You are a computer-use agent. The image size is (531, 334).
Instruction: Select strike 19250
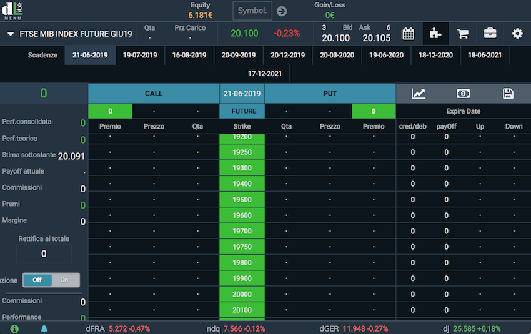(x=242, y=152)
